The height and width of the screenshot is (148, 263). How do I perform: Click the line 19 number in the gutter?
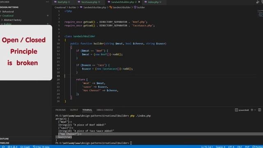click(58, 76)
